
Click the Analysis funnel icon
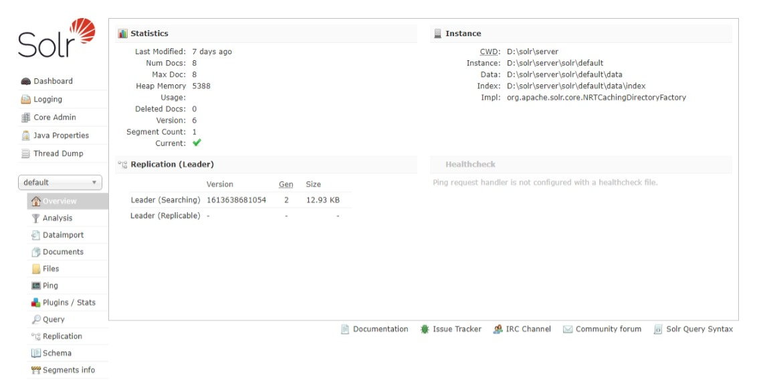tap(35, 218)
